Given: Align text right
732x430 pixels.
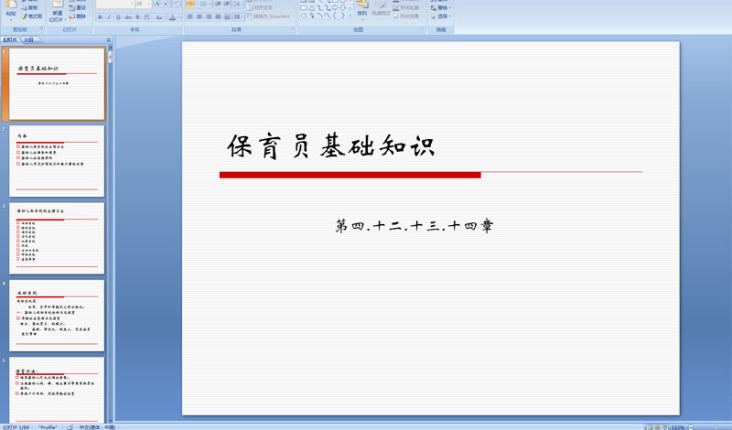Looking at the screenshot, I should [209, 16].
